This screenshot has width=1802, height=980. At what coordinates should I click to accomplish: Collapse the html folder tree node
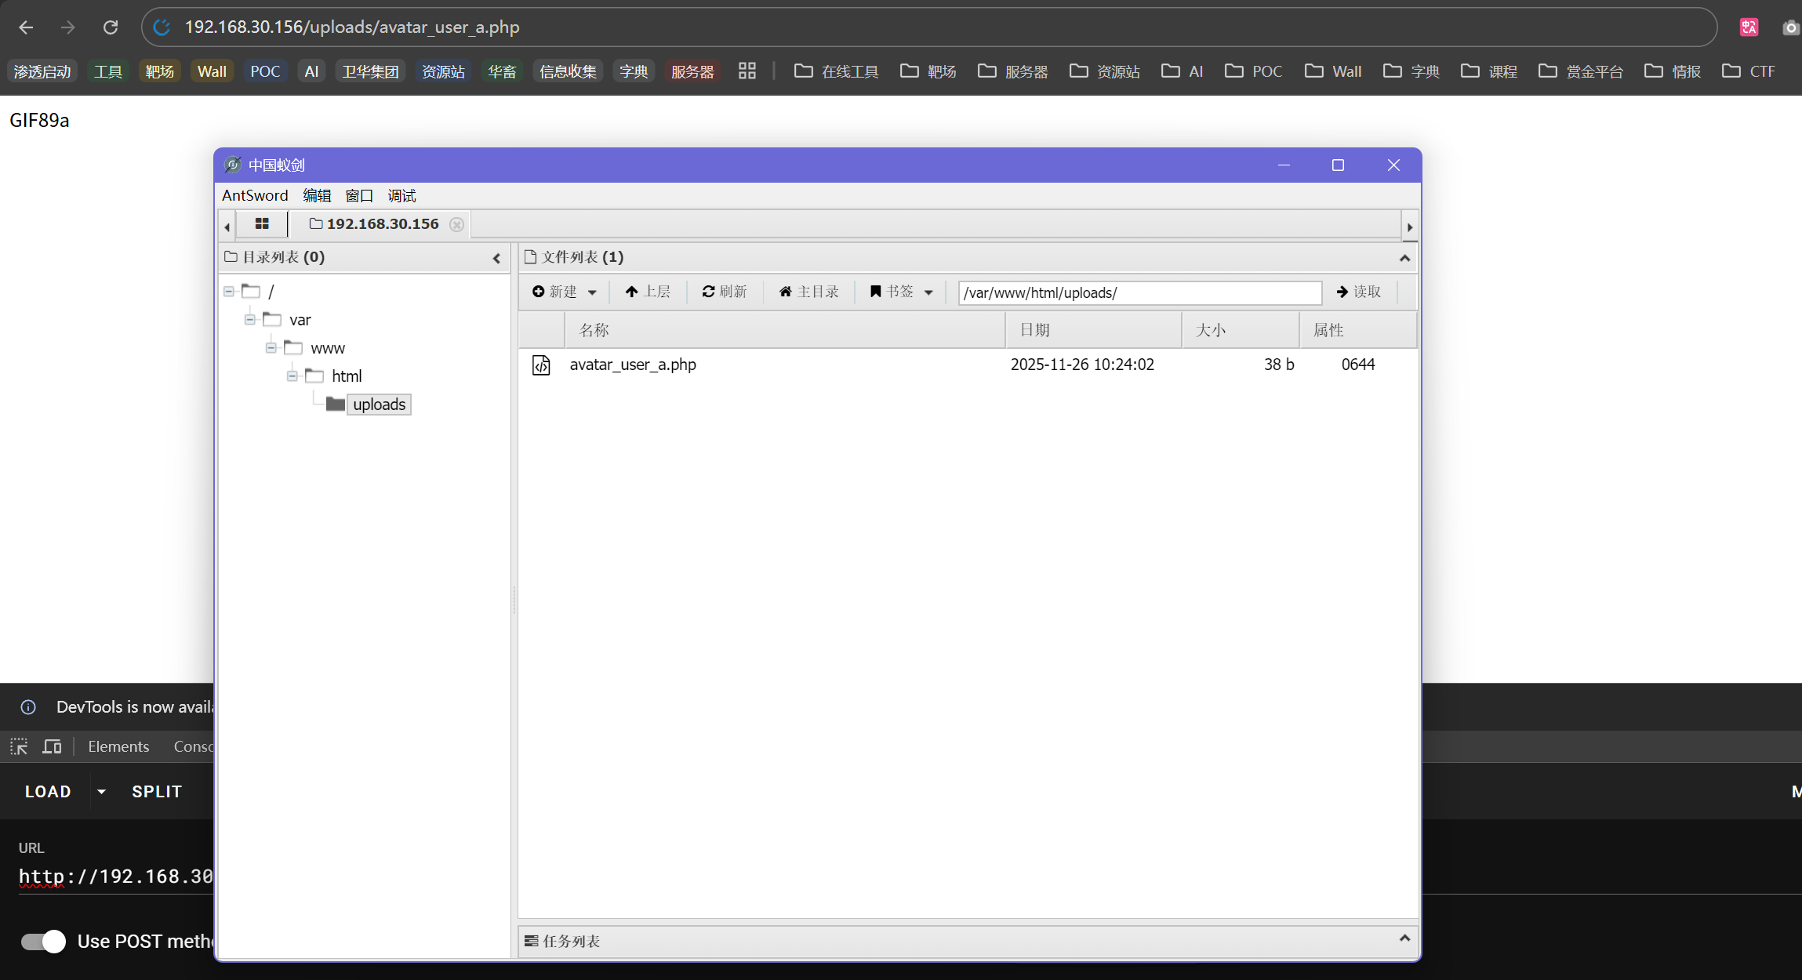(x=292, y=376)
